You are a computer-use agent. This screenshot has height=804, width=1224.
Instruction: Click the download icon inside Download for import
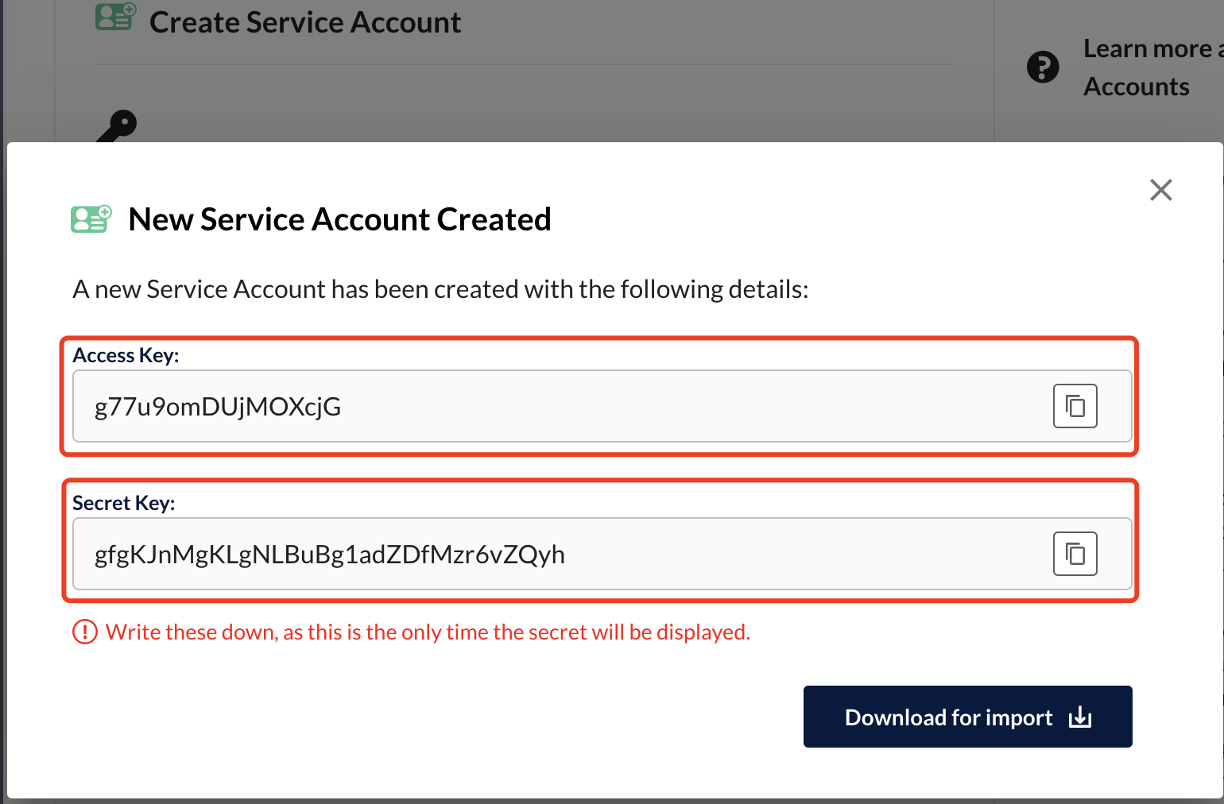(1079, 717)
